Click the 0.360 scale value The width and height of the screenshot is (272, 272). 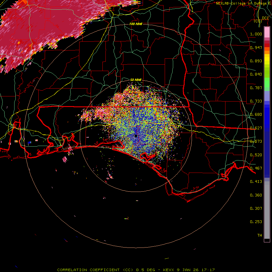point(256,195)
